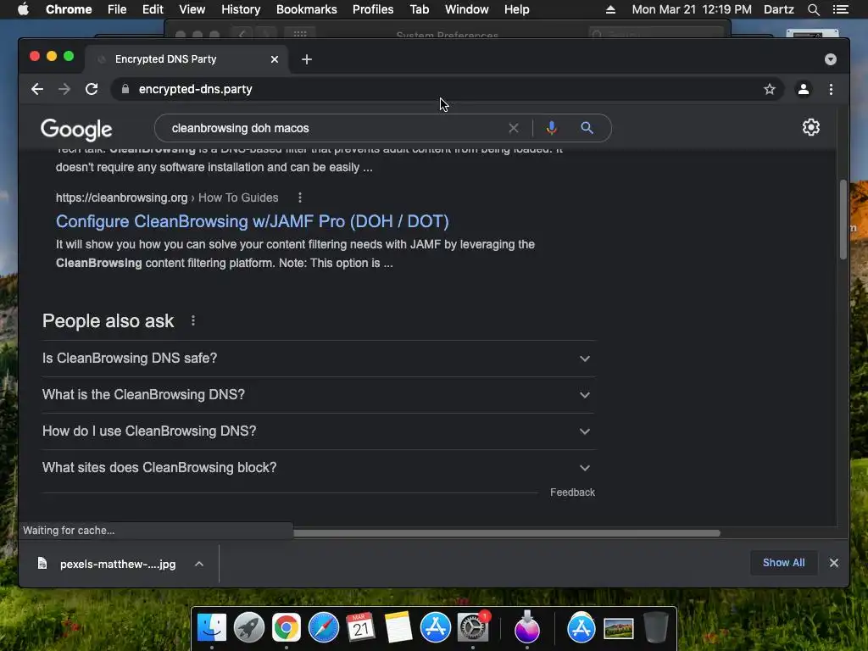Click the Google logo
The image size is (868, 651).
[x=76, y=130]
